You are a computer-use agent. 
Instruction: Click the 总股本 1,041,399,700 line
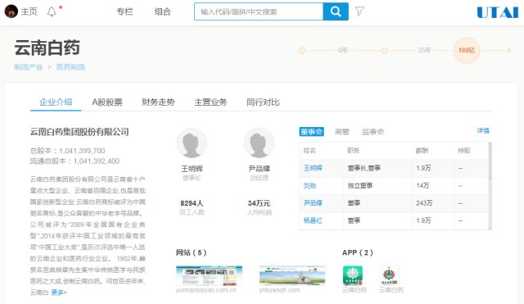click(67, 151)
